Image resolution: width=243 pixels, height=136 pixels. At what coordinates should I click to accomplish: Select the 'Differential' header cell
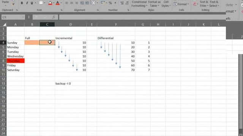point(116,38)
